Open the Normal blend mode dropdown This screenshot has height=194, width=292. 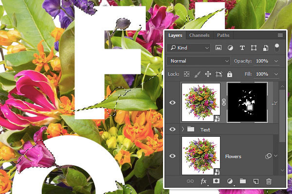click(199, 61)
